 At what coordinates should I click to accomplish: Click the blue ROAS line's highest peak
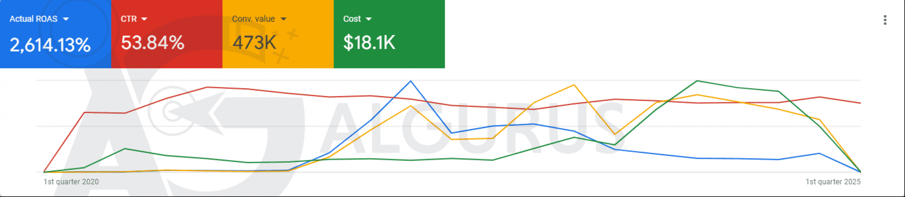coord(411,81)
